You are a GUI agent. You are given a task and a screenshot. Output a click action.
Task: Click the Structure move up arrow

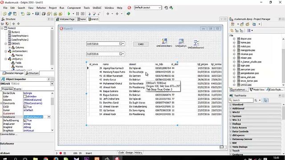[x=13, y=24]
